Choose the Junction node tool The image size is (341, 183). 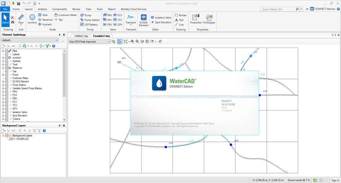click(x=32, y=19)
